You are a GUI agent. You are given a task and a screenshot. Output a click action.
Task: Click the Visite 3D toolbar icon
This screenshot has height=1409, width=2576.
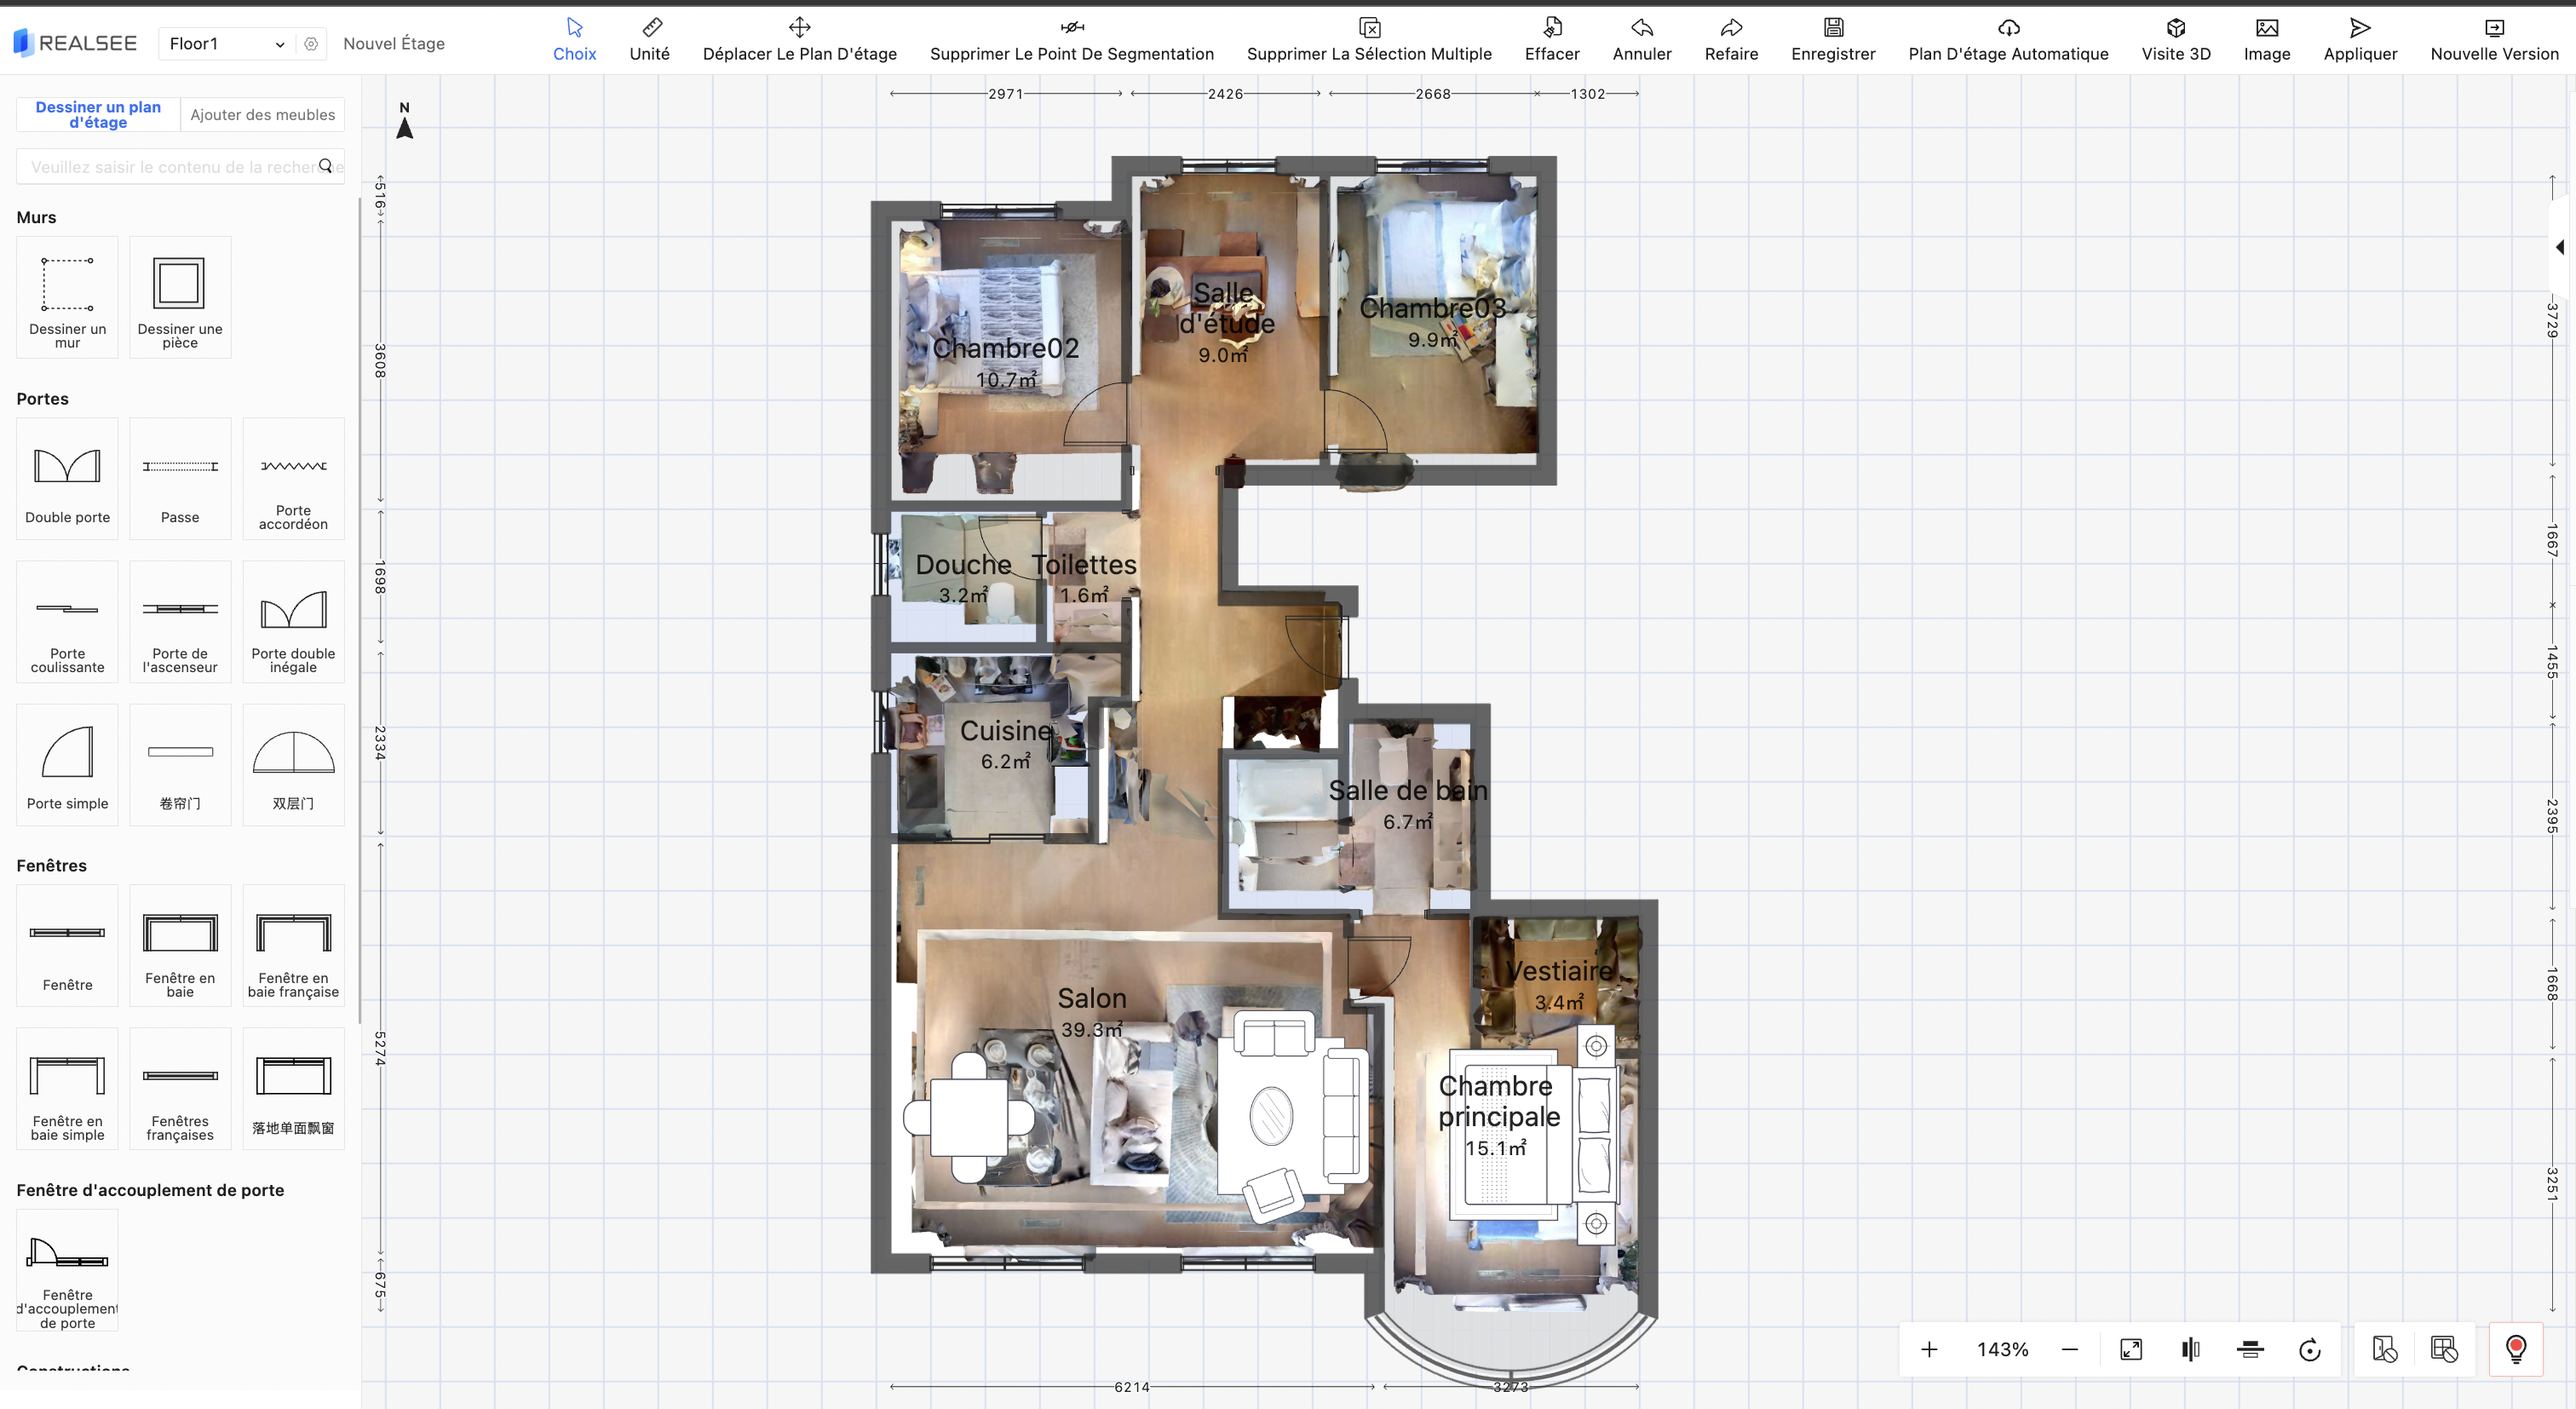click(x=2175, y=39)
